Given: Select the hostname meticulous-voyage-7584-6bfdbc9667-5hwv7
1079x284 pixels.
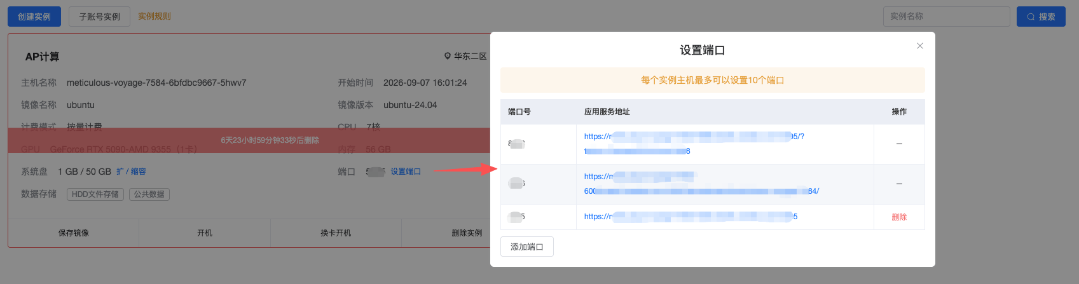Looking at the screenshot, I should (156, 83).
